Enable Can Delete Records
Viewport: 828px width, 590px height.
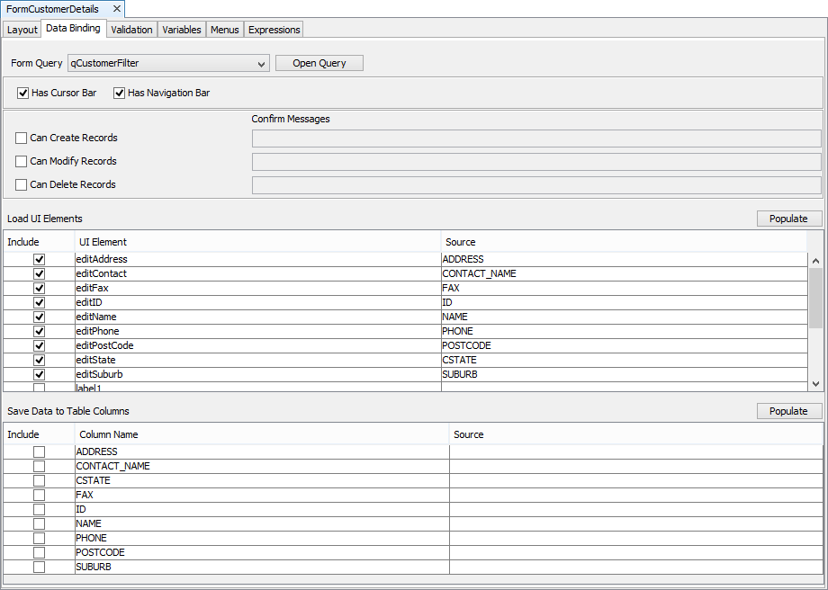click(22, 185)
